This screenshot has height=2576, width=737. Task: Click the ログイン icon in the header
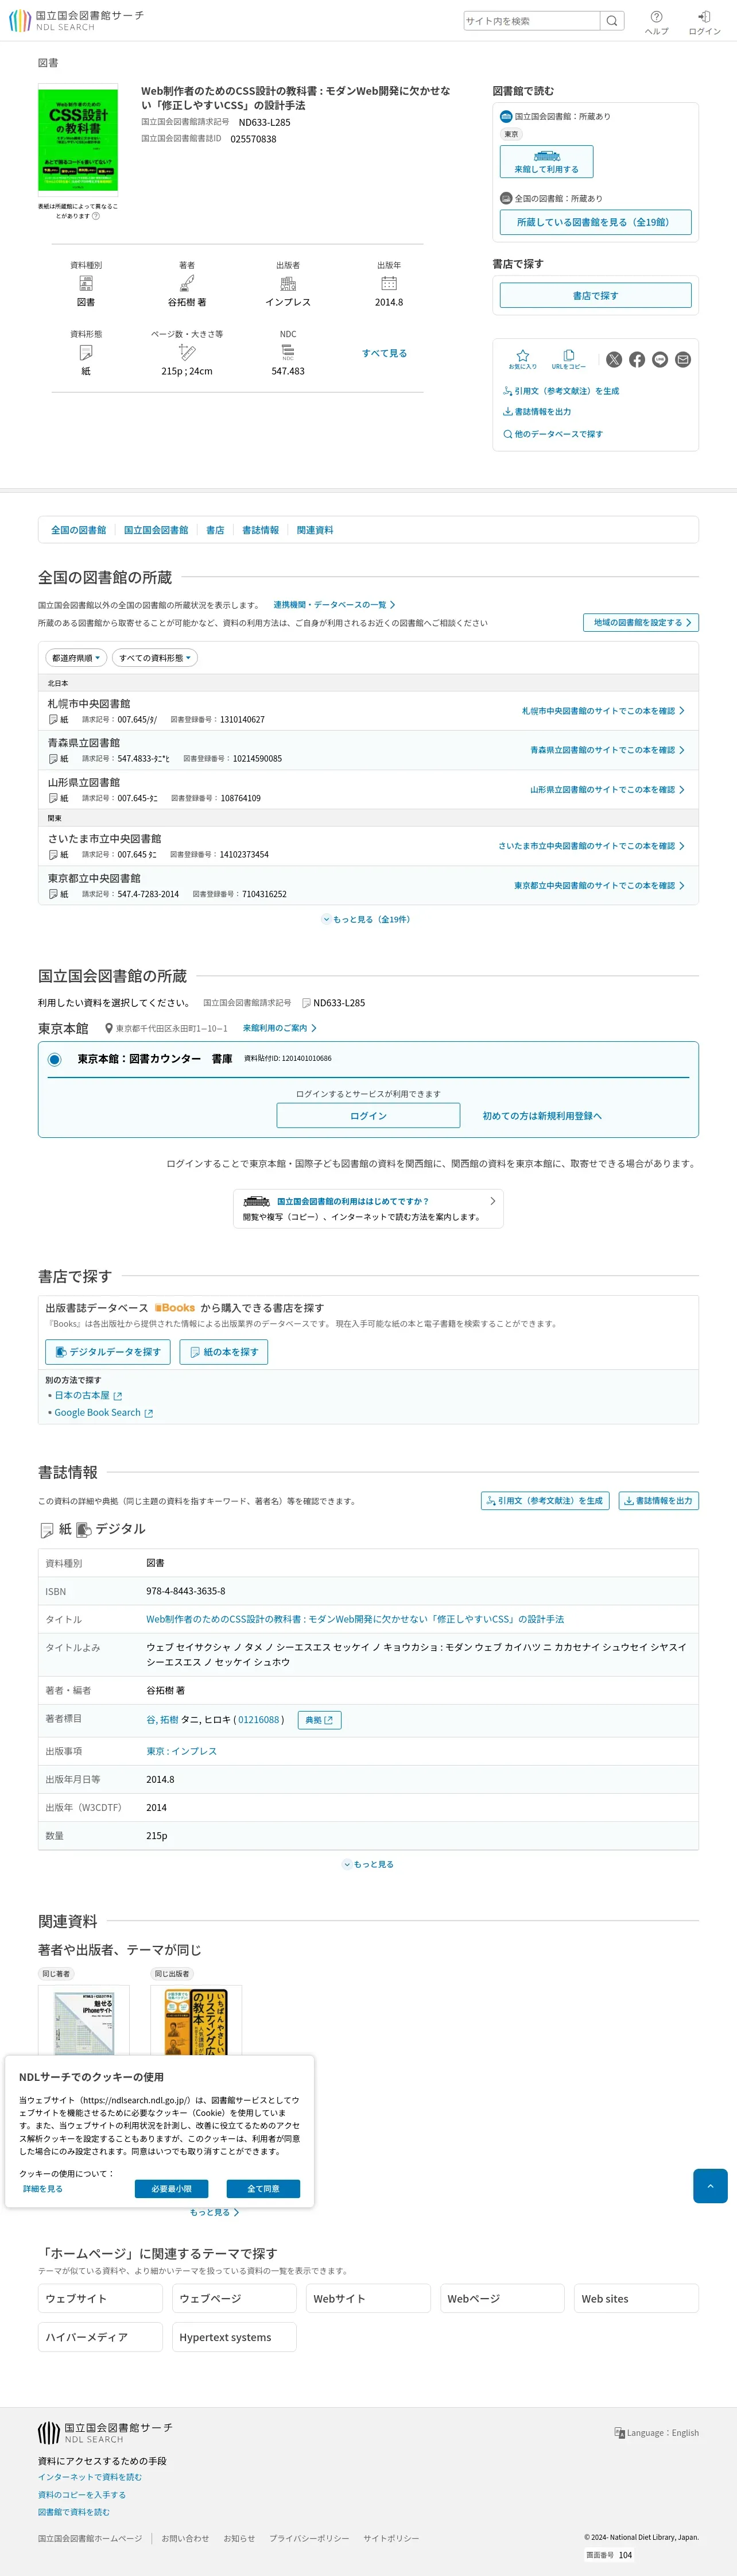[x=704, y=22]
